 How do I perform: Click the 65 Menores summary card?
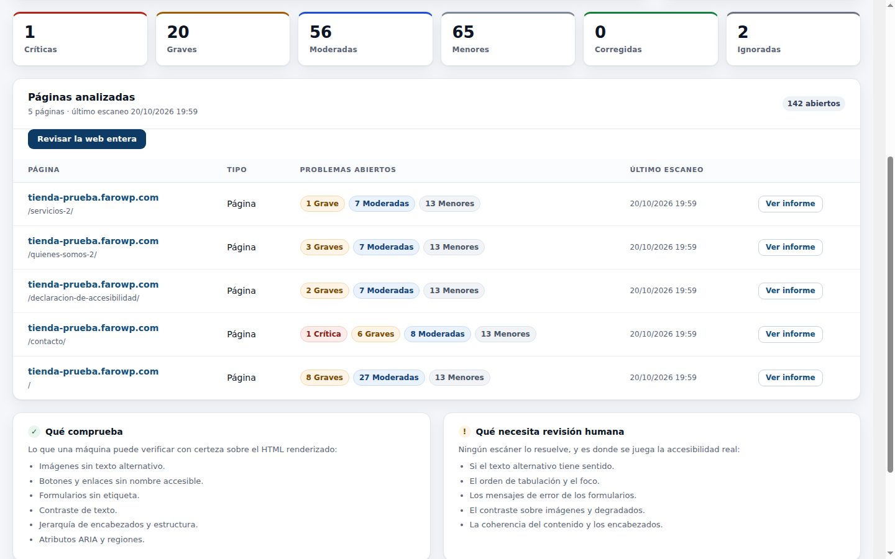pyautogui.click(x=508, y=39)
